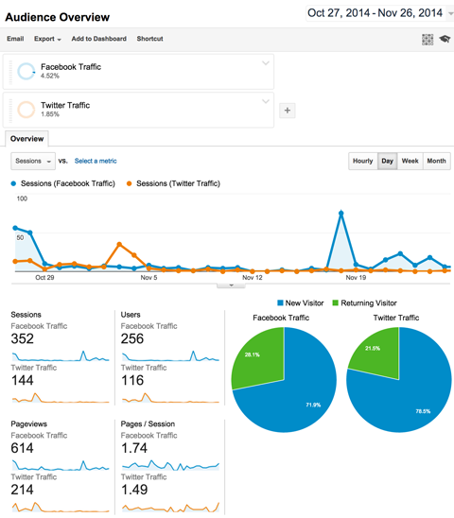Screen dimensions: 454x518
Task: Switch chart to Day view
Action: (387, 161)
